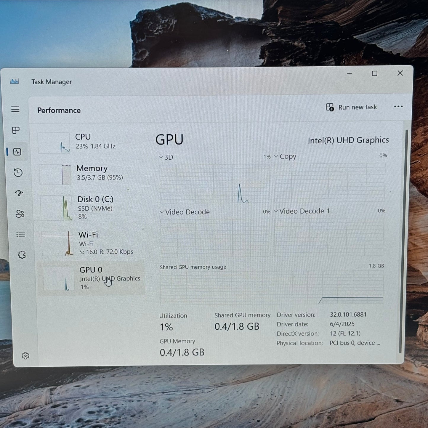428x428 pixels.
Task: Open the Details list icon
Action: click(21, 234)
